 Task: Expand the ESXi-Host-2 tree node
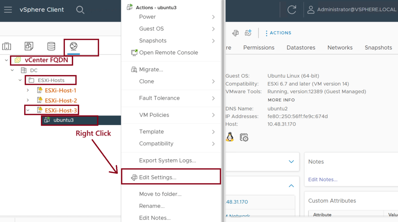[x=28, y=100]
